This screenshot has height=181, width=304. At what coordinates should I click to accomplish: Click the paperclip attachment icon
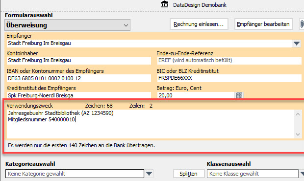coord(302,24)
